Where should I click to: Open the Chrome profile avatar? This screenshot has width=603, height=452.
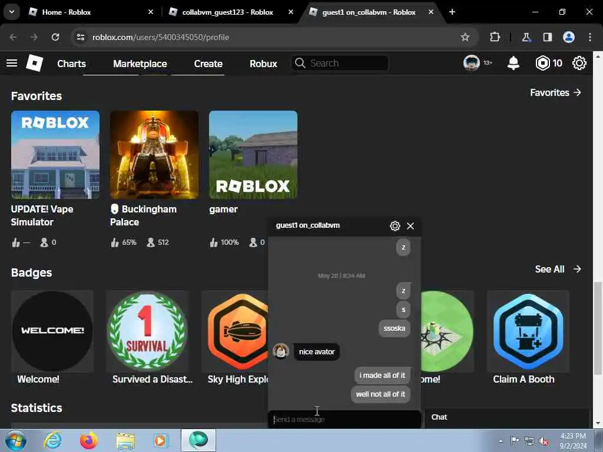click(569, 37)
